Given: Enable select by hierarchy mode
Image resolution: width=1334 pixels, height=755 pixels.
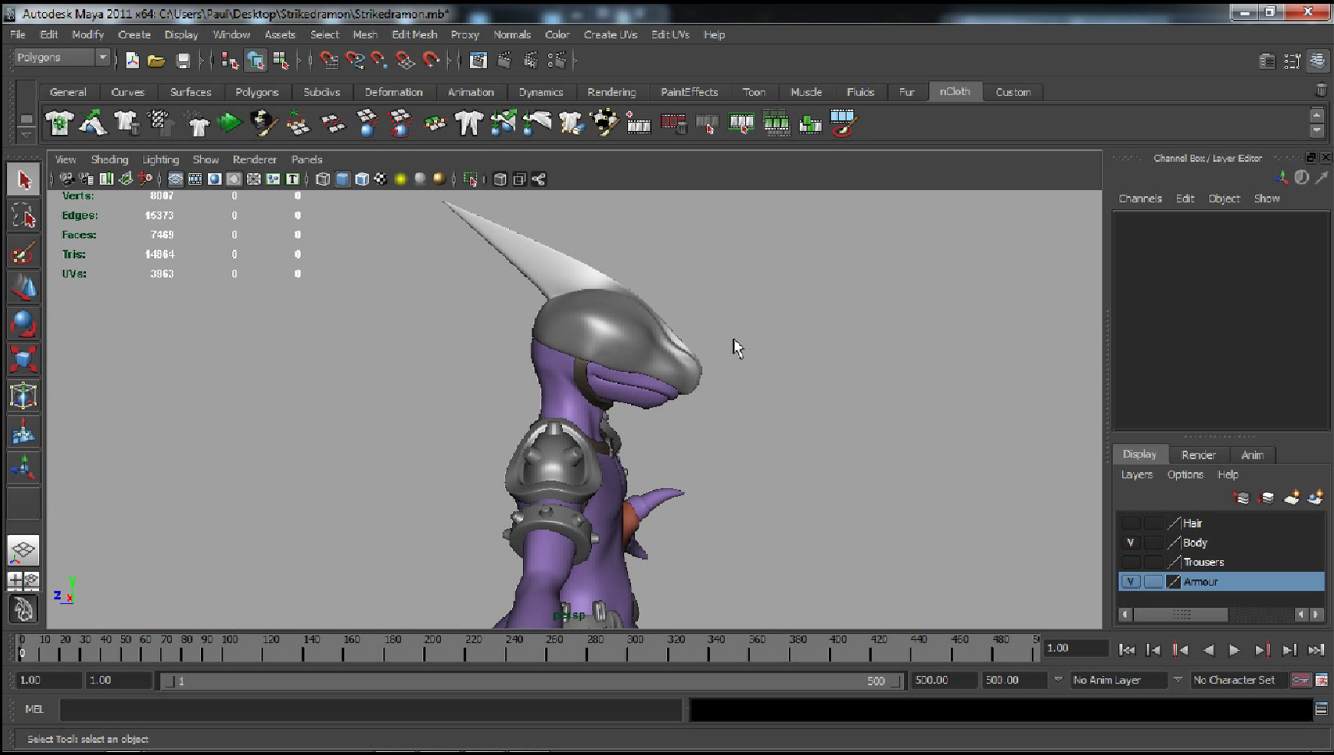Looking at the screenshot, I should [229, 61].
